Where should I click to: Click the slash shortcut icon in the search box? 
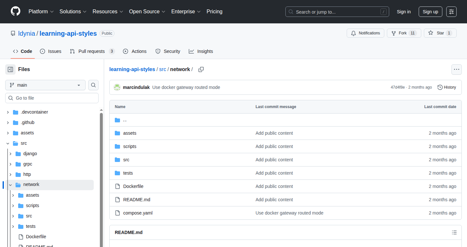[x=383, y=12]
